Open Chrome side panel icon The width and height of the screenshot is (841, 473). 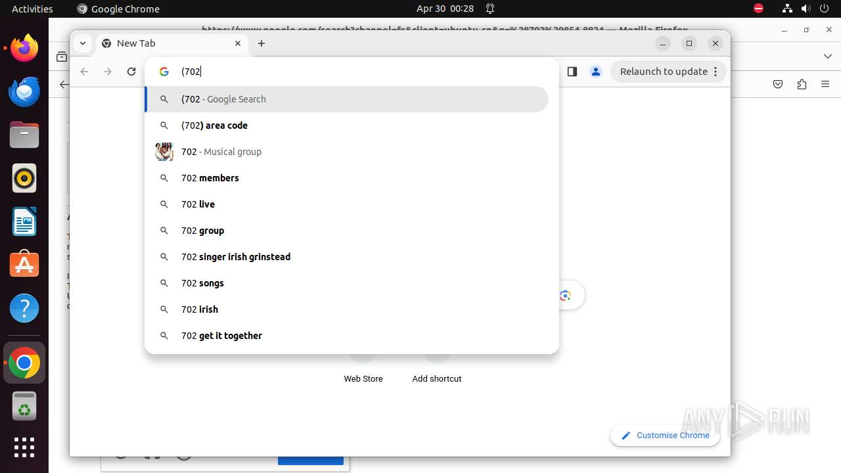572,72
